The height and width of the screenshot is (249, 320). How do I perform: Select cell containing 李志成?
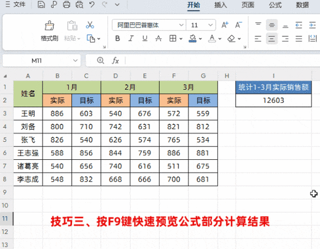[28, 179]
